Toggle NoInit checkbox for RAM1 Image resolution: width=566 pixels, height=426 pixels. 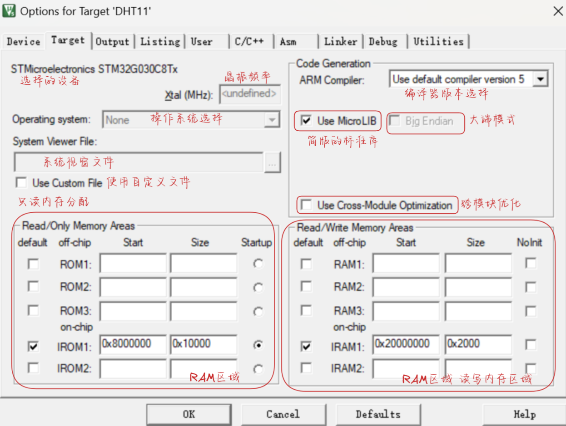[531, 263]
